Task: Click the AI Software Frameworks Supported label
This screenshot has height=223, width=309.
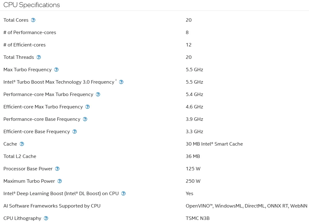Action: point(52,206)
